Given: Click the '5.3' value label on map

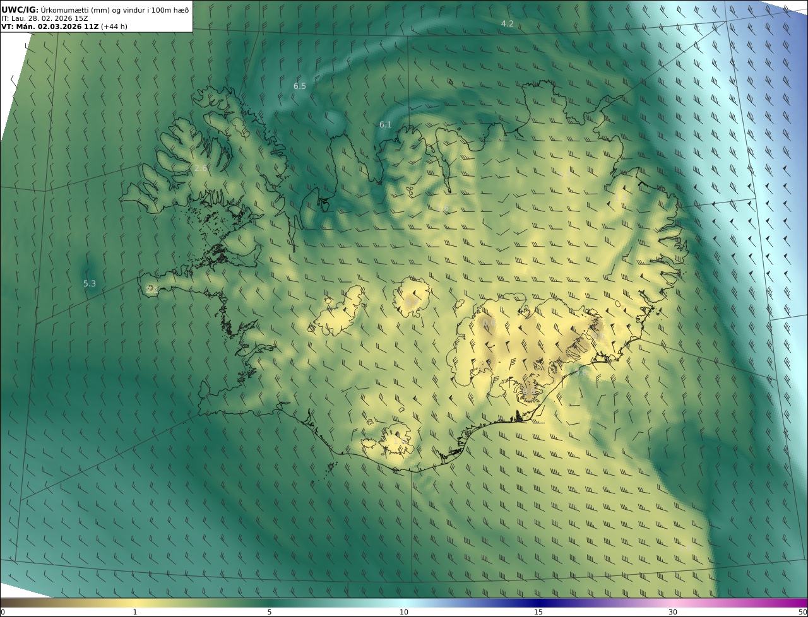Looking at the screenshot, I should coord(90,283).
